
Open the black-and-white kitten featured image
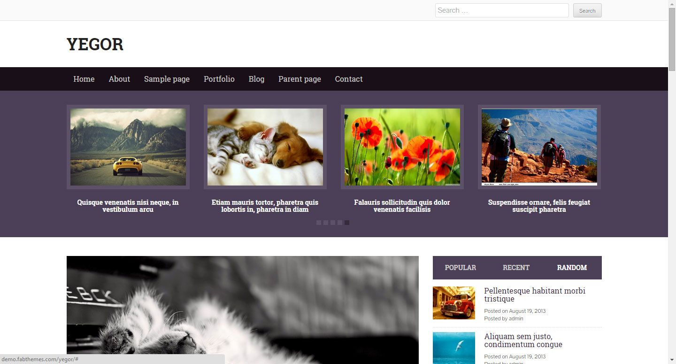(243, 310)
